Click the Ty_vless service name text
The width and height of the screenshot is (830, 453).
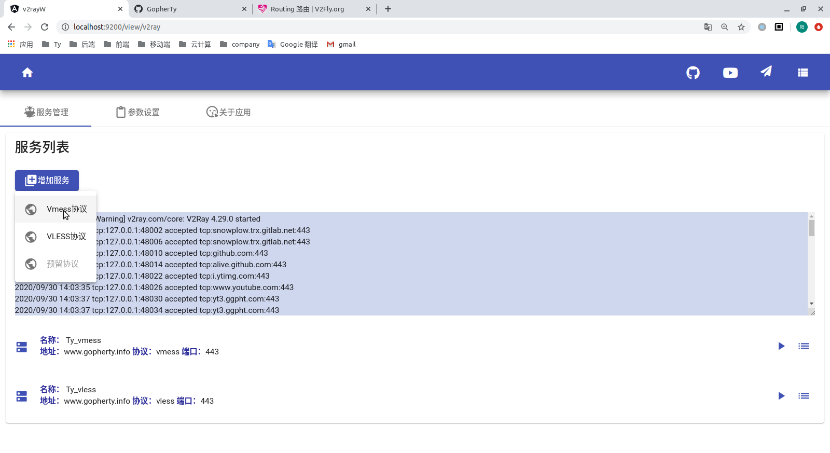81,390
